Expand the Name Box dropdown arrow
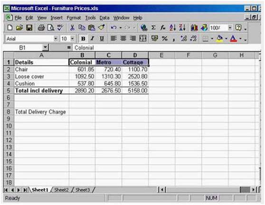265x205 pixels. [45, 47]
